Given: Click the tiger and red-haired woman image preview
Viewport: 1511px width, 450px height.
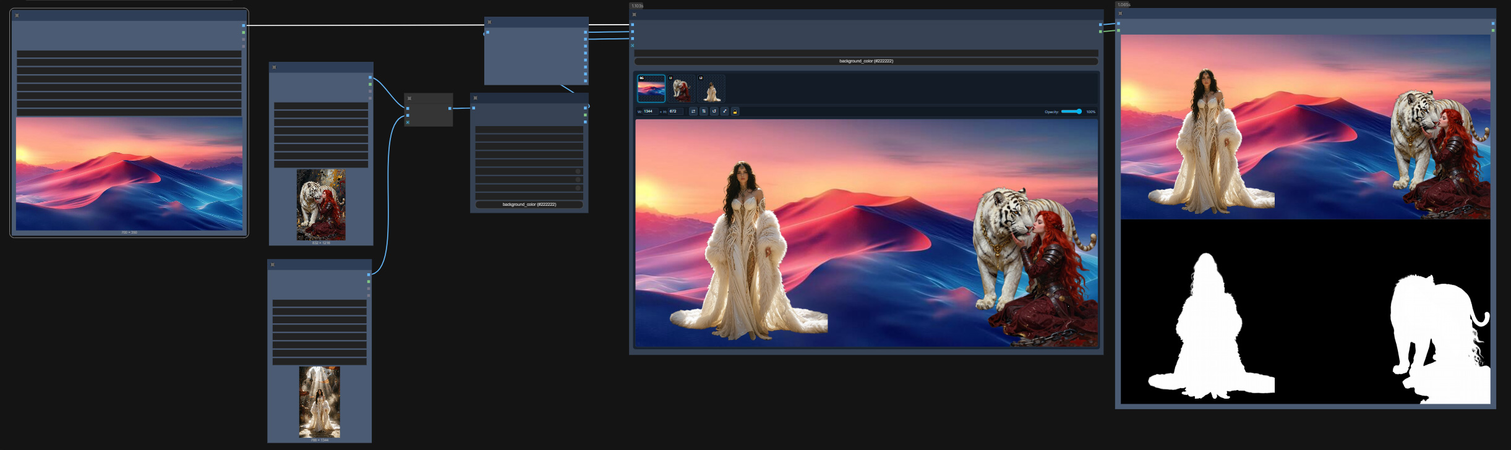Looking at the screenshot, I should click(321, 205).
